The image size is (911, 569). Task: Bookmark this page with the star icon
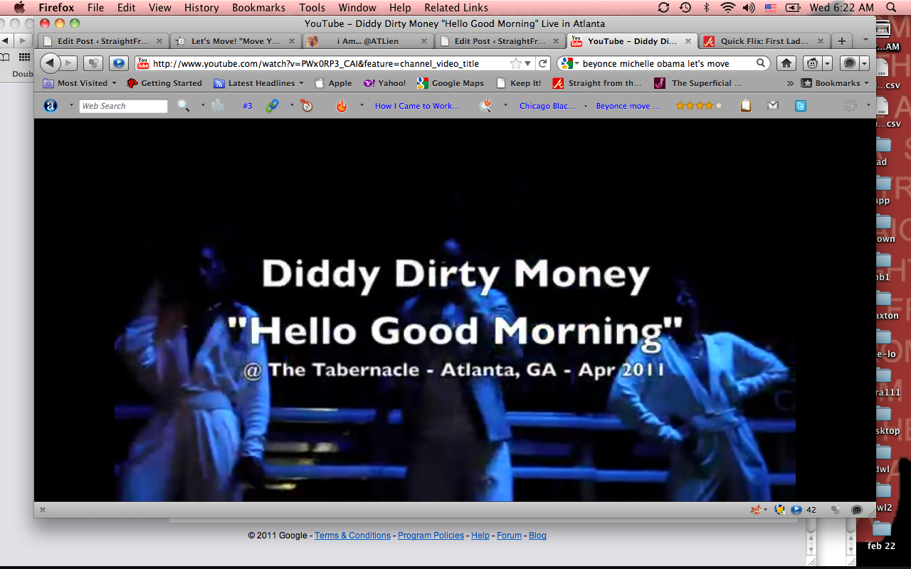pyautogui.click(x=515, y=63)
